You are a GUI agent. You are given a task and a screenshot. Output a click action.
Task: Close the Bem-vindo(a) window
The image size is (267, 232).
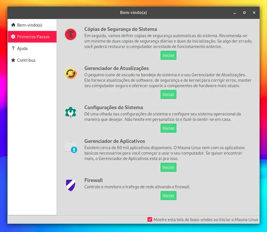click(x=254, y=13)
